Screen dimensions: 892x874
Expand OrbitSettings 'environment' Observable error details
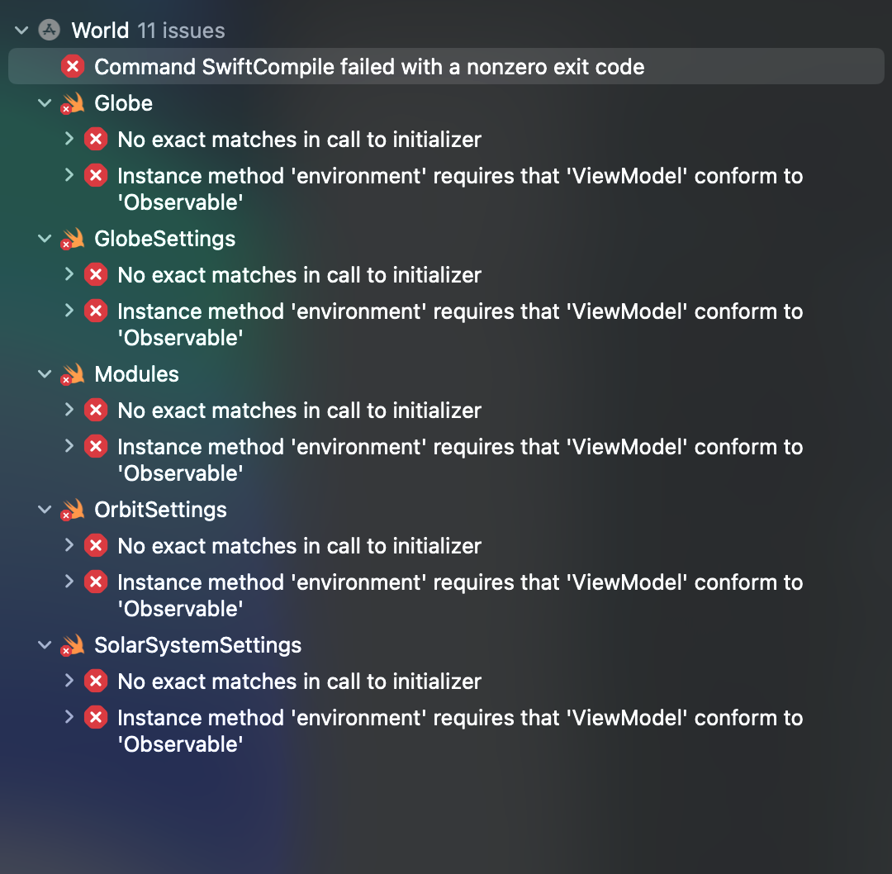pos(69,582)
